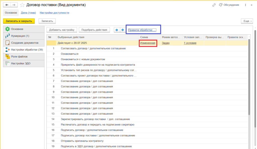Click the vertical scrollbar of the list
The image size is (257, 149).
pyautogui.click(x=249, y=75)
